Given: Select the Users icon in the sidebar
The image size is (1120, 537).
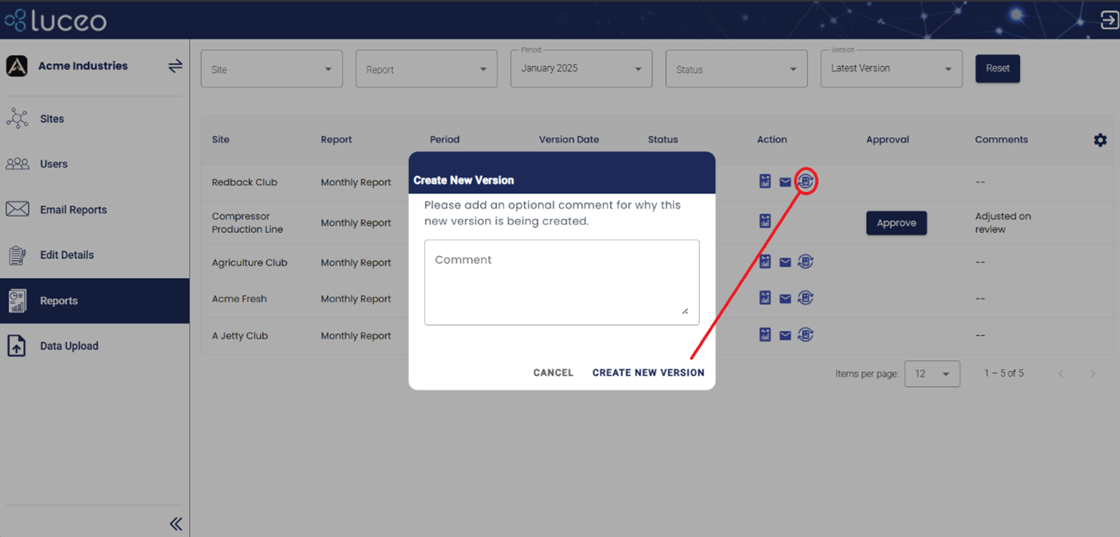Looking at the screenshot, I should click(x=17, y=164).
